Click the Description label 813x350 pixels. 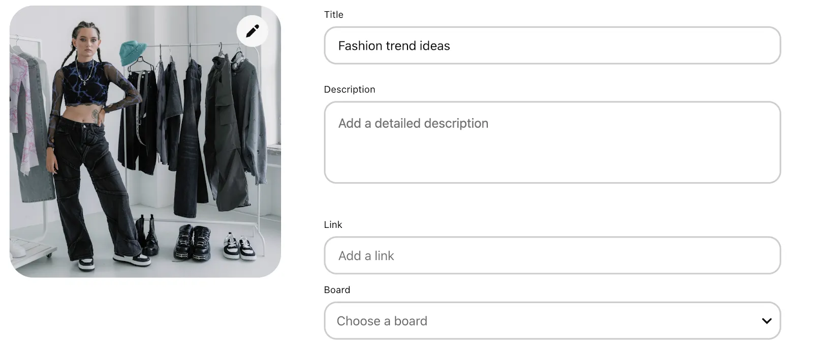[350, 90]
